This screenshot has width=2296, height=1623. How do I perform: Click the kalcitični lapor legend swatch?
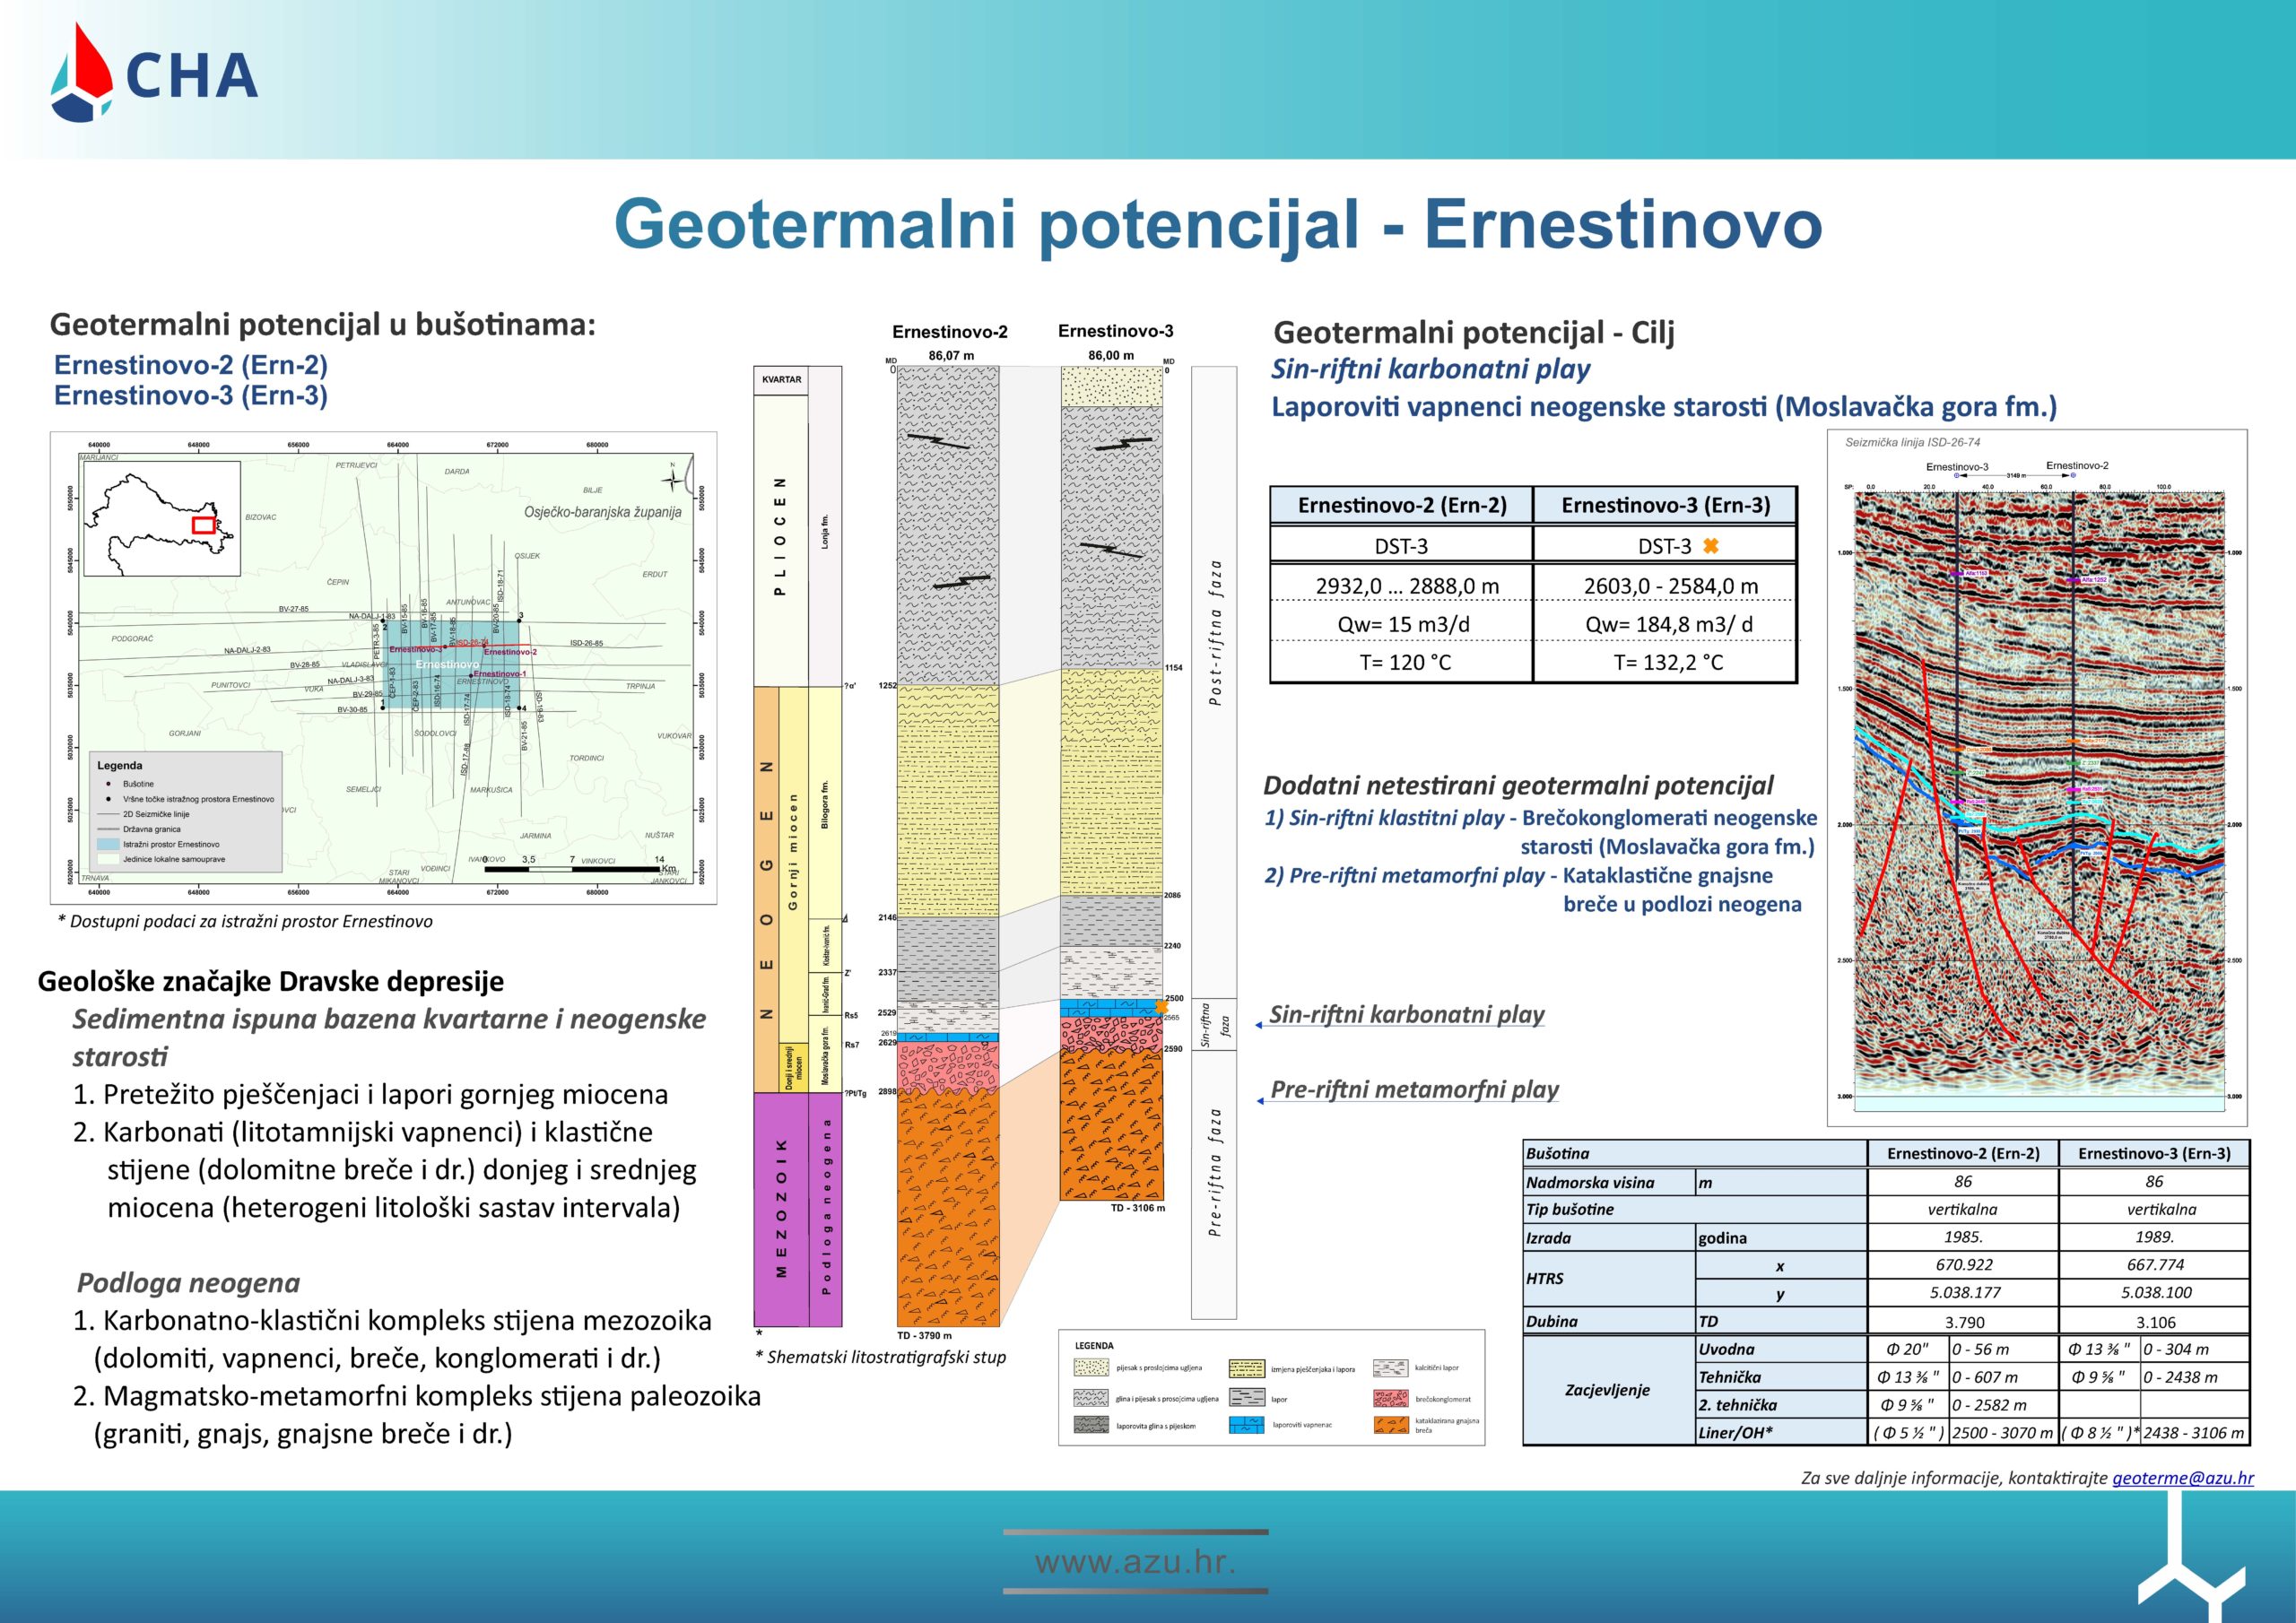coord(1393,1367)
